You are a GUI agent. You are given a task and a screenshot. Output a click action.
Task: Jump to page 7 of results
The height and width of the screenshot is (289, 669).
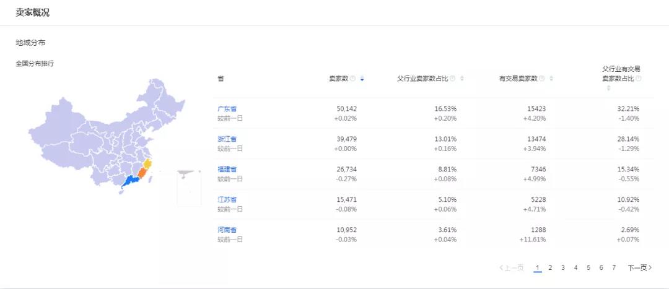point(614,268)
